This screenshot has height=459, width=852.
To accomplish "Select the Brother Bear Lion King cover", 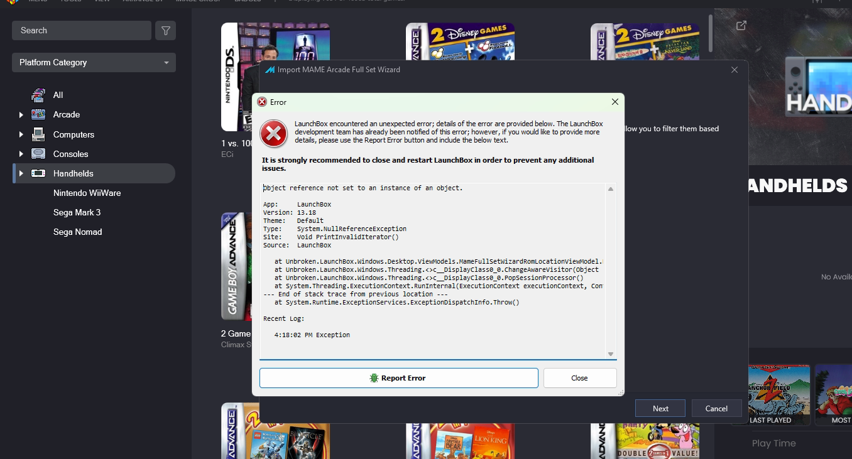I will click(x=460, y=440).
